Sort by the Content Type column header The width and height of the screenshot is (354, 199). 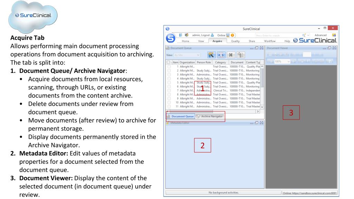pyautogui.click(x=253, y=62)
